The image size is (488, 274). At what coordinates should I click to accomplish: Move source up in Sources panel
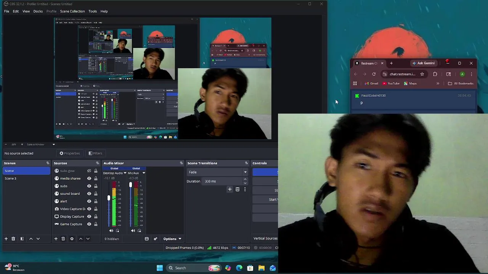pyautogui.click(x=80, y=239)
